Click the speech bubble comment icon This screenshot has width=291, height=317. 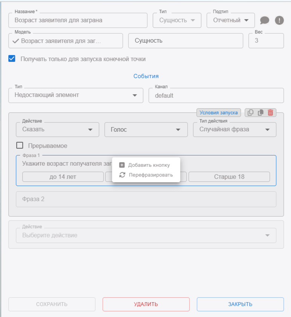coord(265,20)
